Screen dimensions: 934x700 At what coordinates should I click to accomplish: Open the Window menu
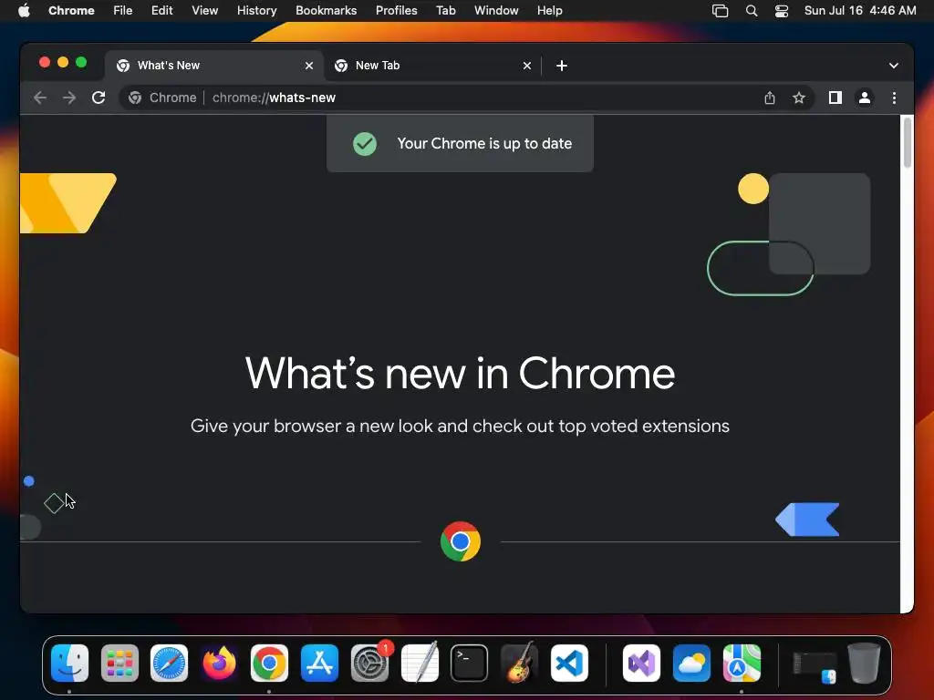coord(496,11)
